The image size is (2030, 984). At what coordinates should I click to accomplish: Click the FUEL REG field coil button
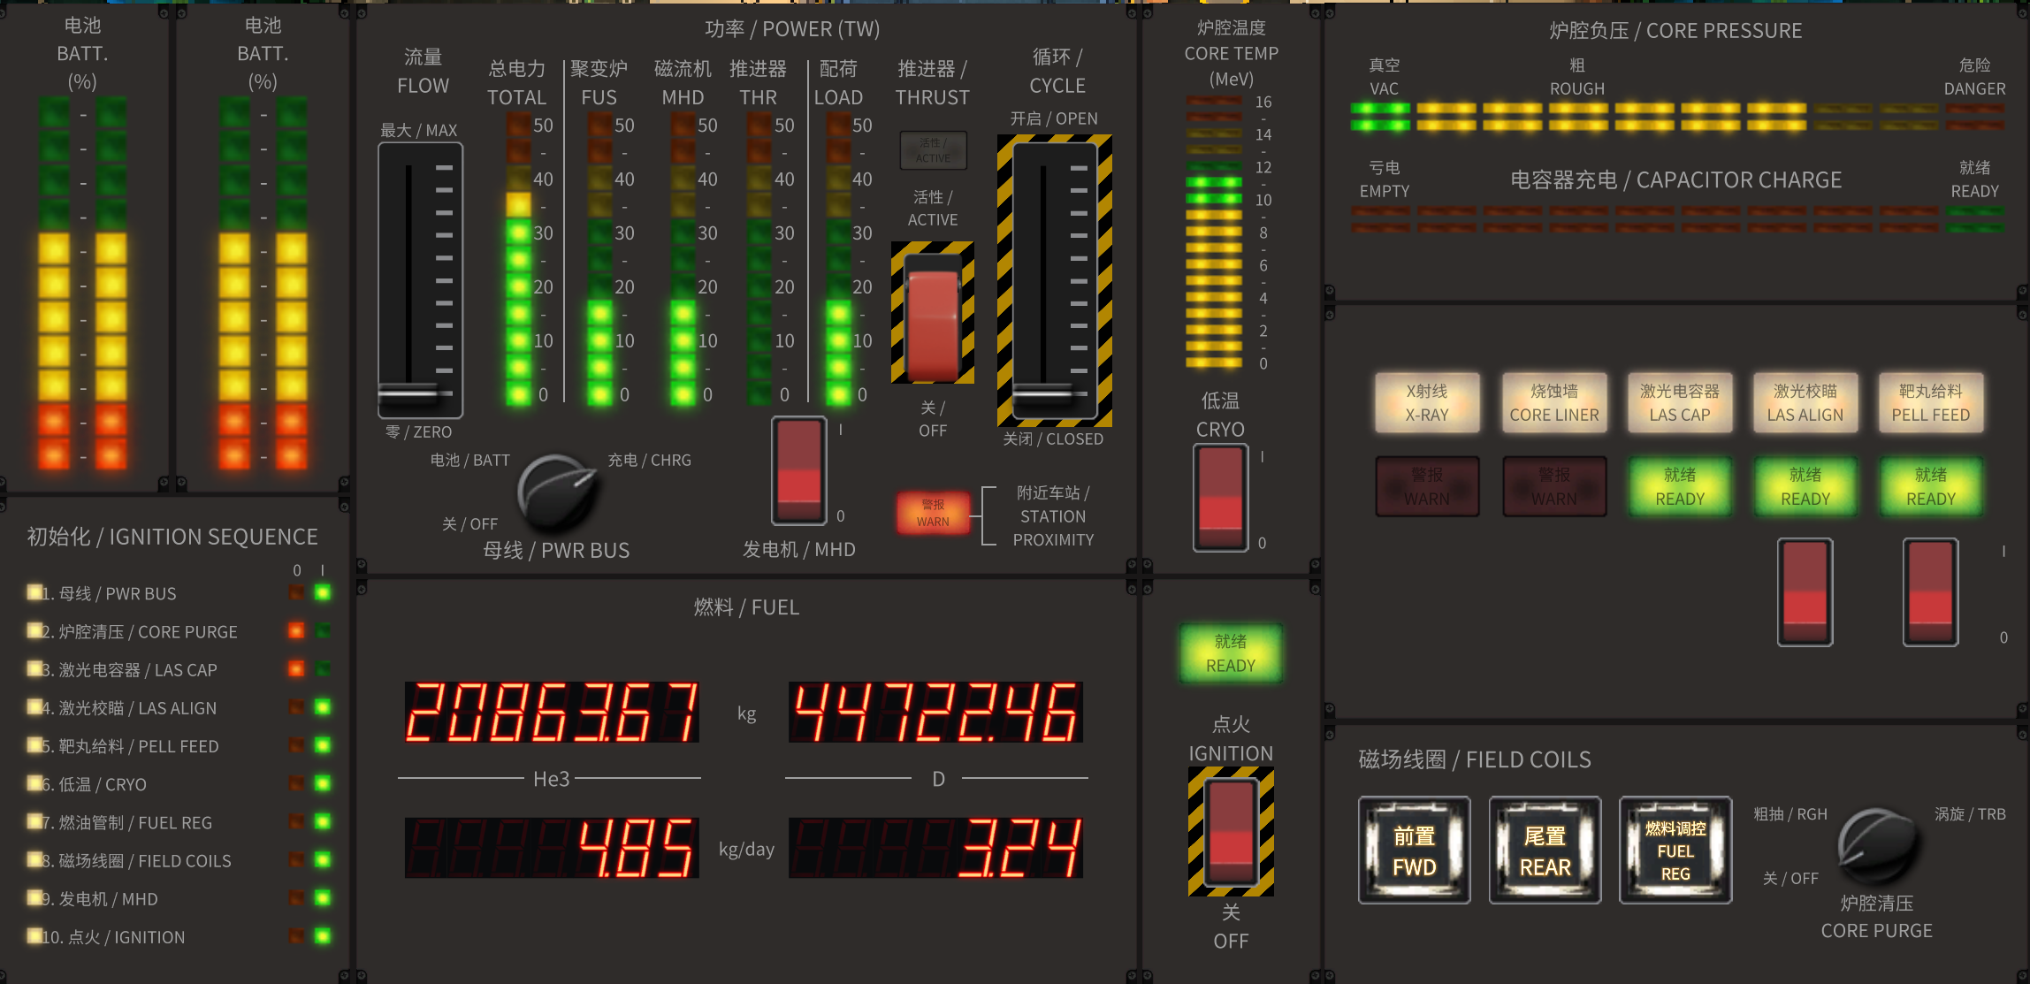(1675, 851)
